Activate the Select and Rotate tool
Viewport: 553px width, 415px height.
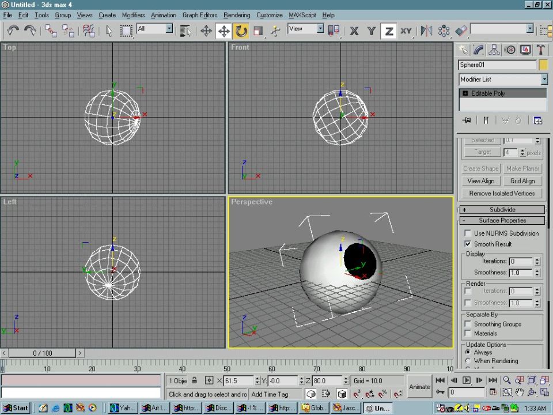pos(241,31)
